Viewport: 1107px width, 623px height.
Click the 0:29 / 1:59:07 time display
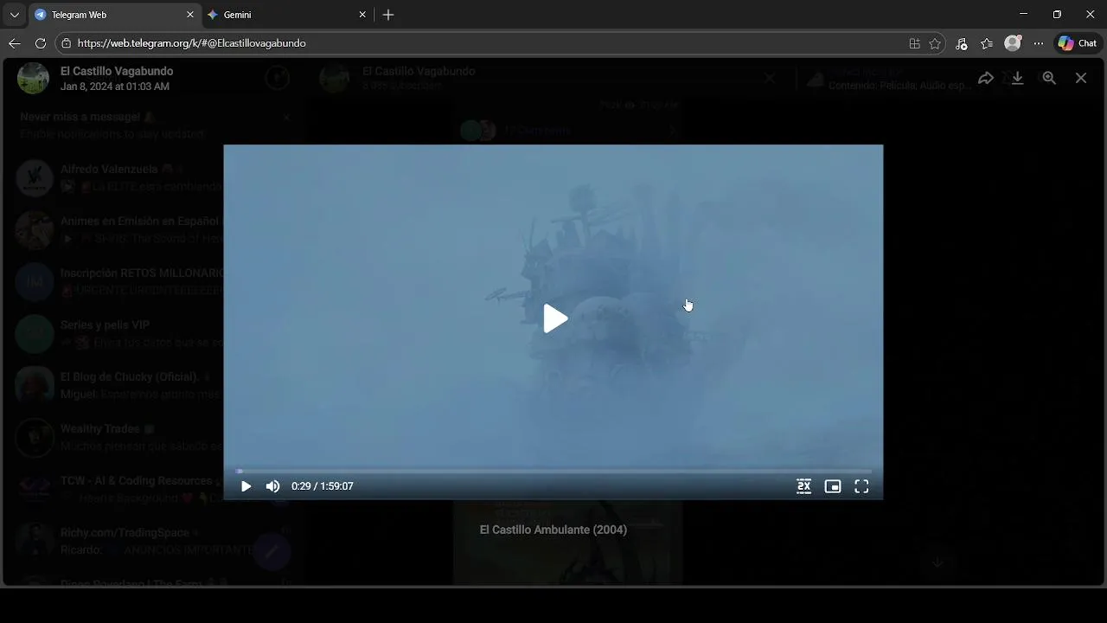pos(323,486)
